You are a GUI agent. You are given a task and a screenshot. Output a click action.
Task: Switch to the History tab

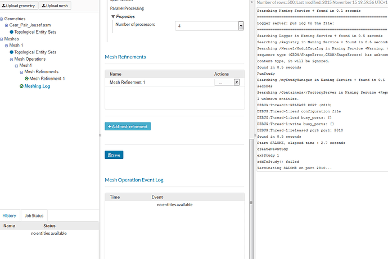tap(10, 216)
